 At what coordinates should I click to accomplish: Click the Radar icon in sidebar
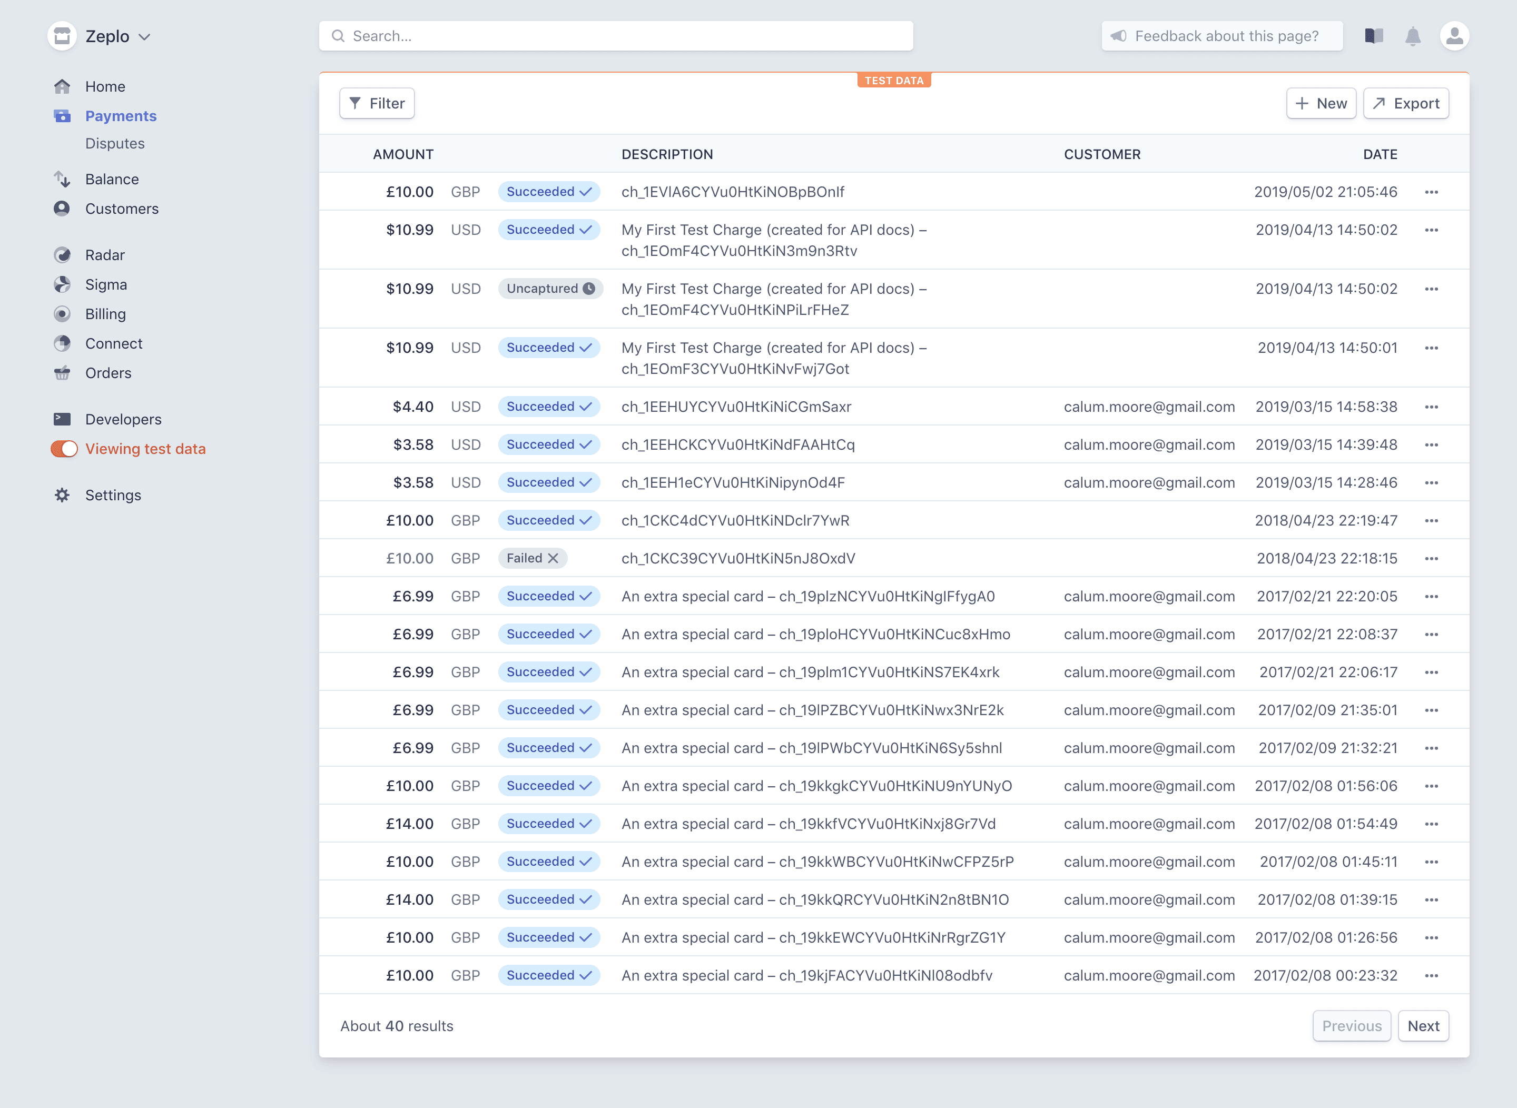62,255
